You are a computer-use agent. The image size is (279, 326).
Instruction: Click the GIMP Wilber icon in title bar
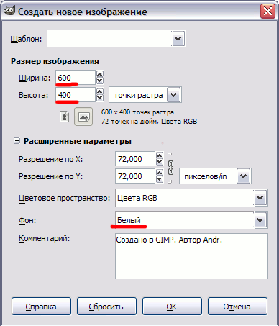click(9, 11)
